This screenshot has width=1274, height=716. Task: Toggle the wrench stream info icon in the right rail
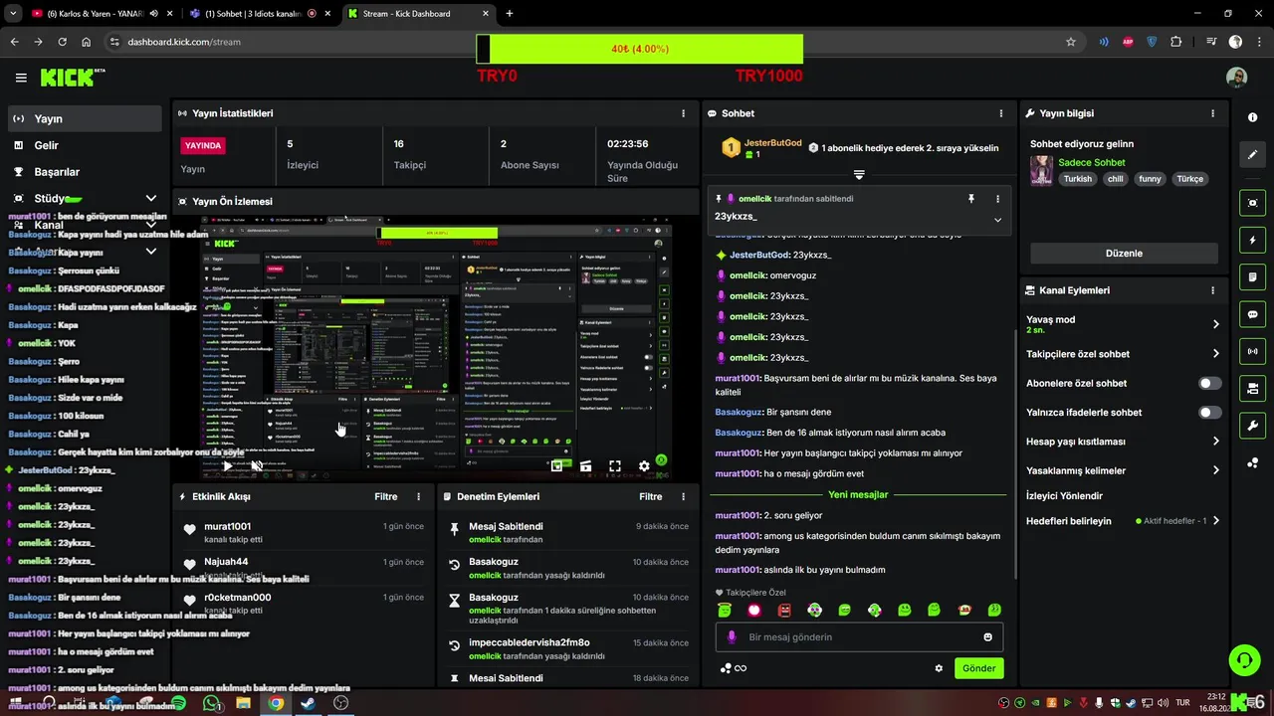(x=1252, y=426)
